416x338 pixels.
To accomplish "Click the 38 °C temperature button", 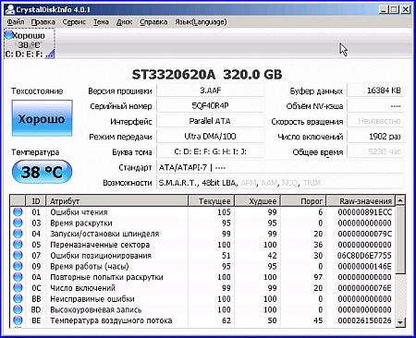I will (42, 172).
